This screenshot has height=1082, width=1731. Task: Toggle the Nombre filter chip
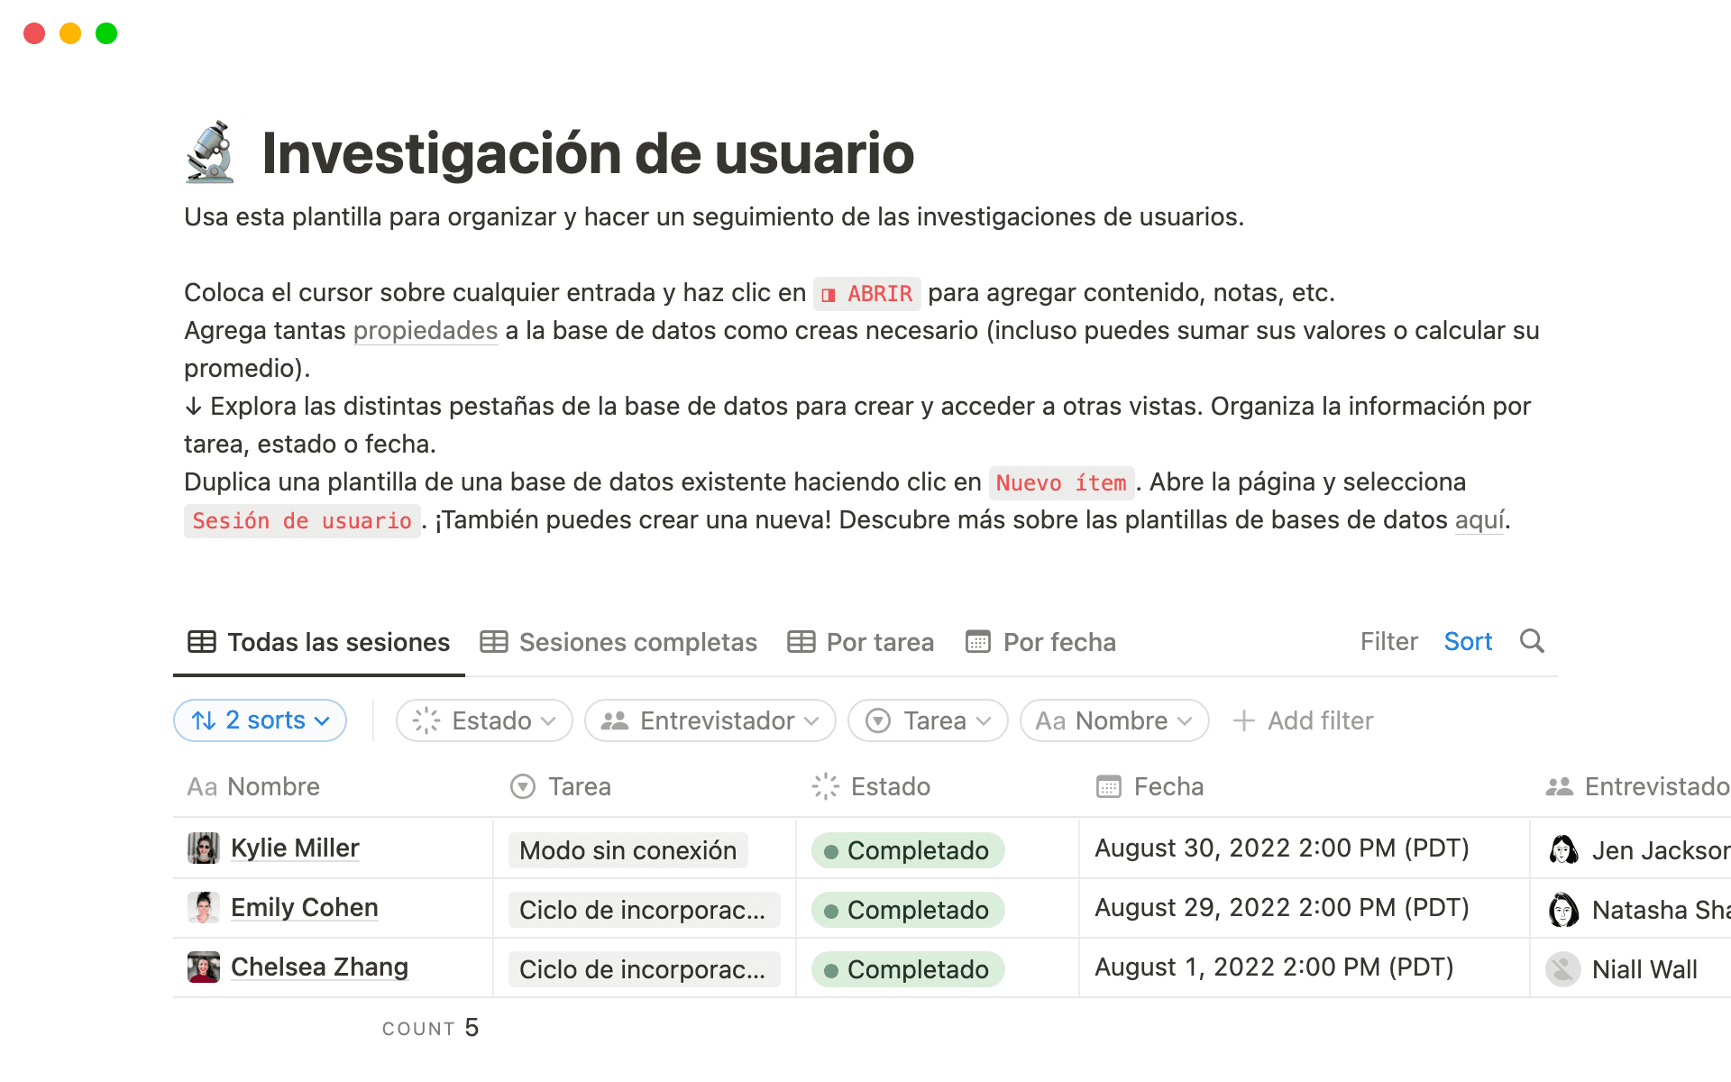pyautogui.click(x=1113, y=720)
